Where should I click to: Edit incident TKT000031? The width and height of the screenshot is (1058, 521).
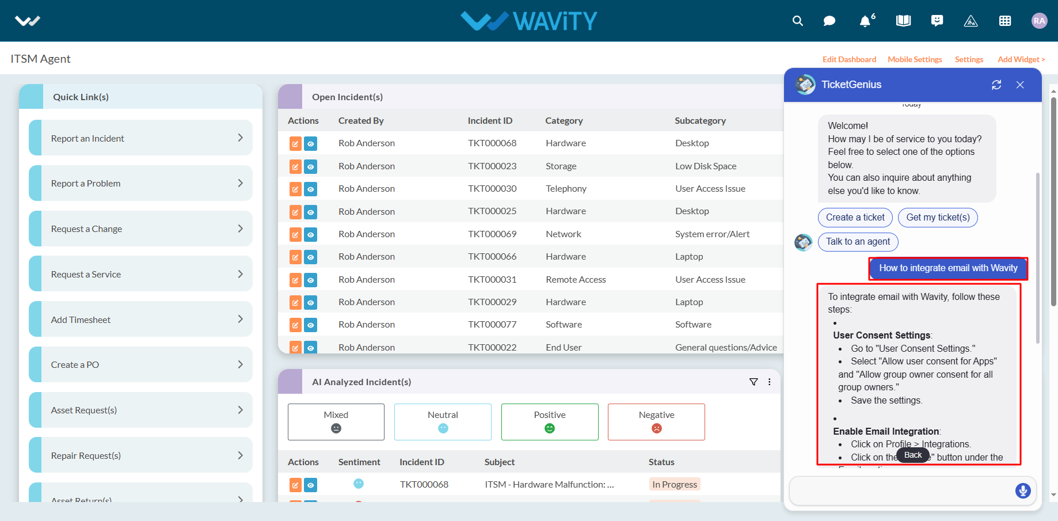(295, 280)
